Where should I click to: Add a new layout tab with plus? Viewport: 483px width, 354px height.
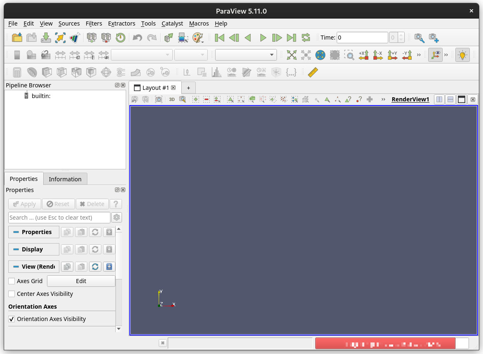click(x=188, y=88)
